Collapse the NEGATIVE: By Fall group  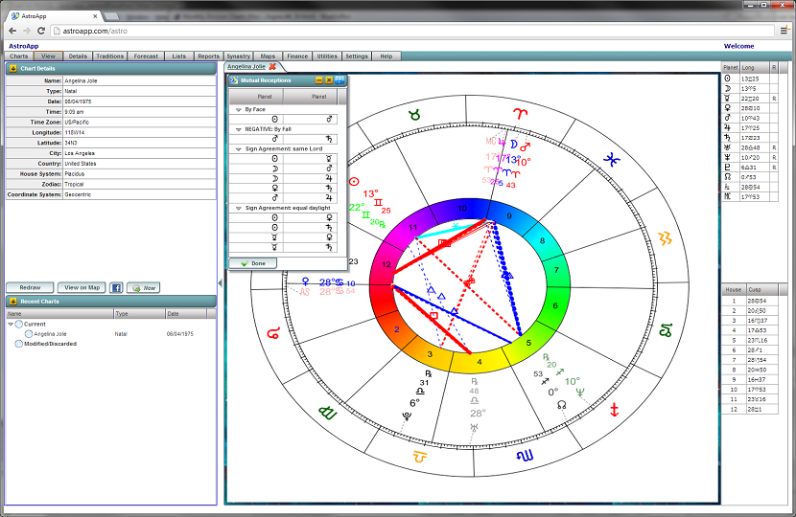click(x=237, y=129)
